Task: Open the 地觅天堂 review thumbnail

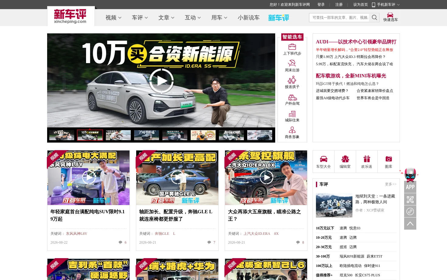Action: point(334,205)
